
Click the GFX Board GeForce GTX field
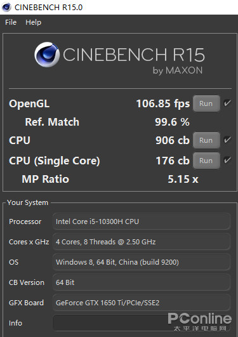pyautogui.click(x=142, y=303)
